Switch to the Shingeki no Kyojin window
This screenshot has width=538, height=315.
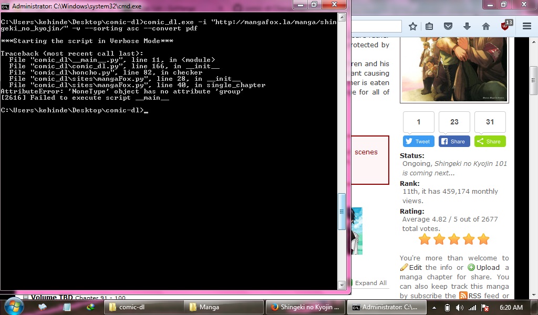click(x=305, y=307)
